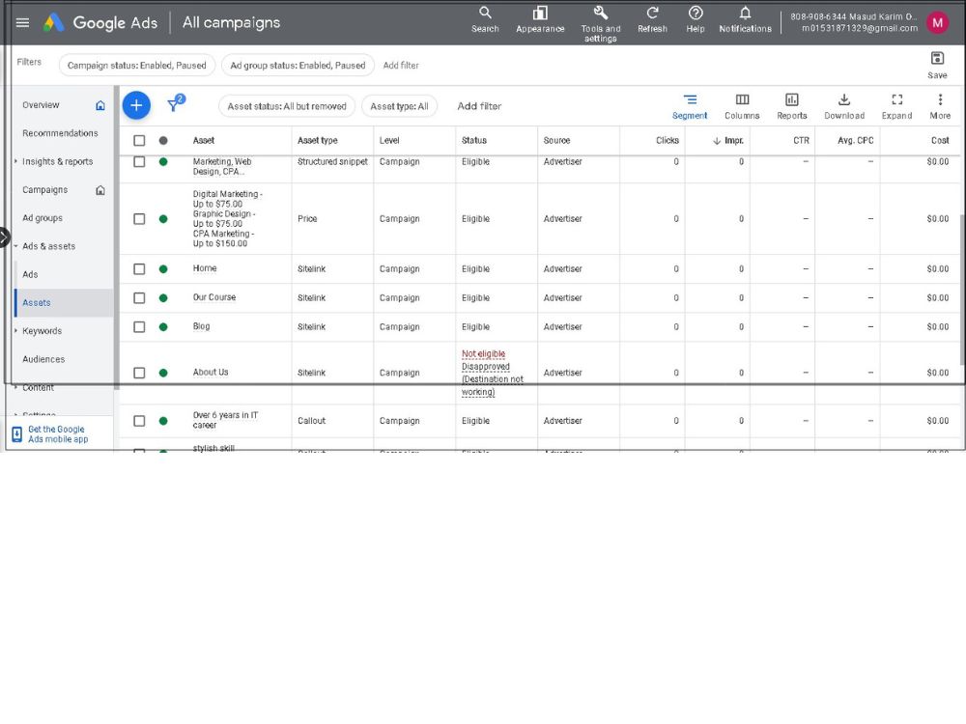Viewport: 966px width, 724px height.
Task: Open Audiences in sidebar
Action: click(x=43, y=359)
